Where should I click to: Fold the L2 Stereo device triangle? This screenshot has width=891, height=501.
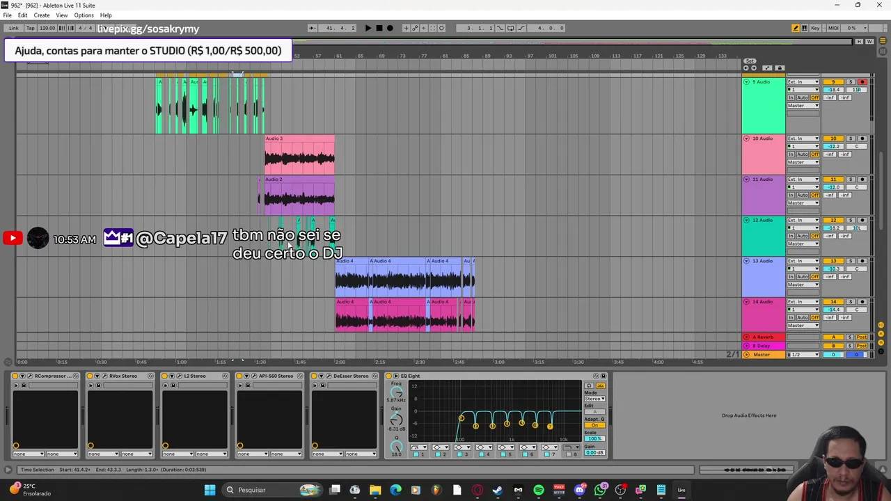172,376
